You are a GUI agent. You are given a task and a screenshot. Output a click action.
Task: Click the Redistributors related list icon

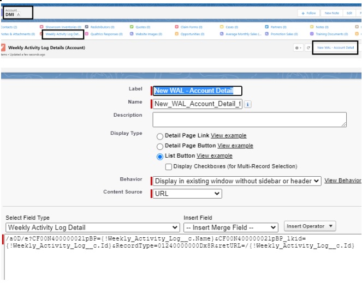click(x=87, y=27)
